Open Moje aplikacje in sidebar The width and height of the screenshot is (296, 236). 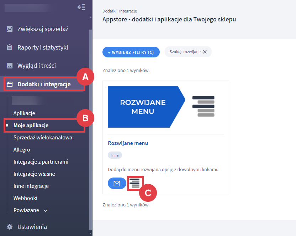(x=31, y=125)
